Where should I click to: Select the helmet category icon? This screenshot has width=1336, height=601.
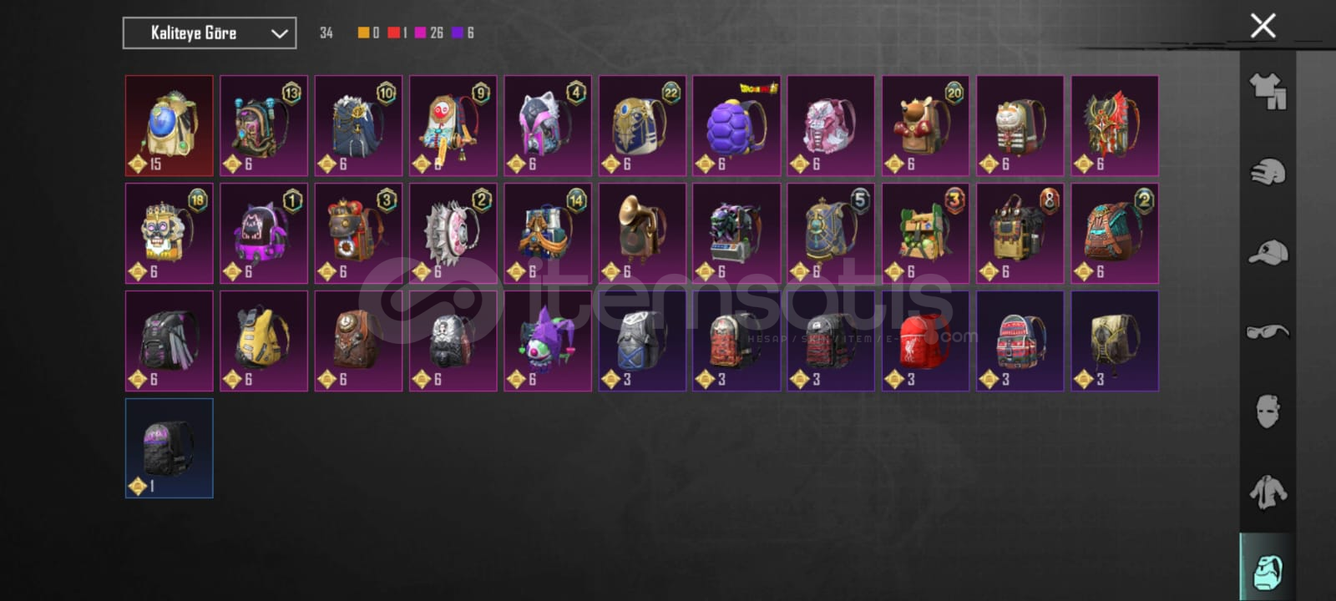(x=1268, y=172)
